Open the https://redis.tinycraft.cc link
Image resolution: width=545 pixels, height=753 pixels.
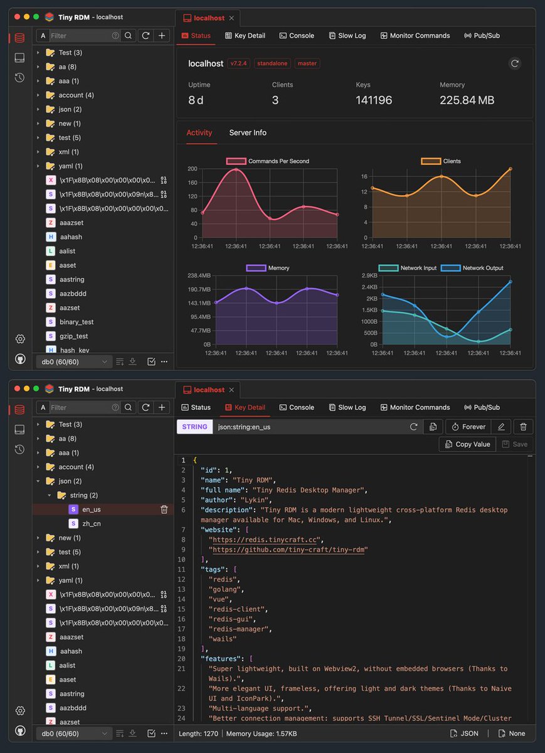coord(266,540)
